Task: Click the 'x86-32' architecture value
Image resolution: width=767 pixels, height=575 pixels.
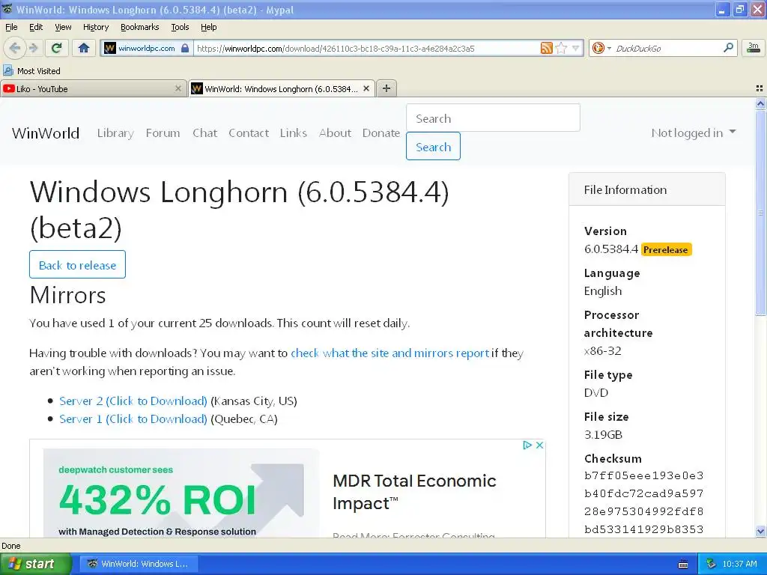Action: pyautogui.click(x=603, y=350)
